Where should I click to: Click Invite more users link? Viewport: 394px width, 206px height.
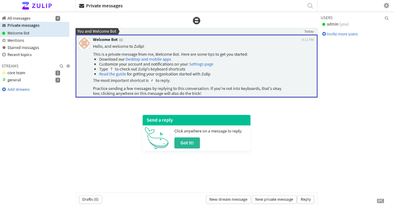(x=342, y=34)
